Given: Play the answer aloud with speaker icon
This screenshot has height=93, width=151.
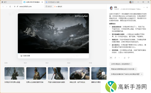Looking at the screenshot, I should click(111, 58).
